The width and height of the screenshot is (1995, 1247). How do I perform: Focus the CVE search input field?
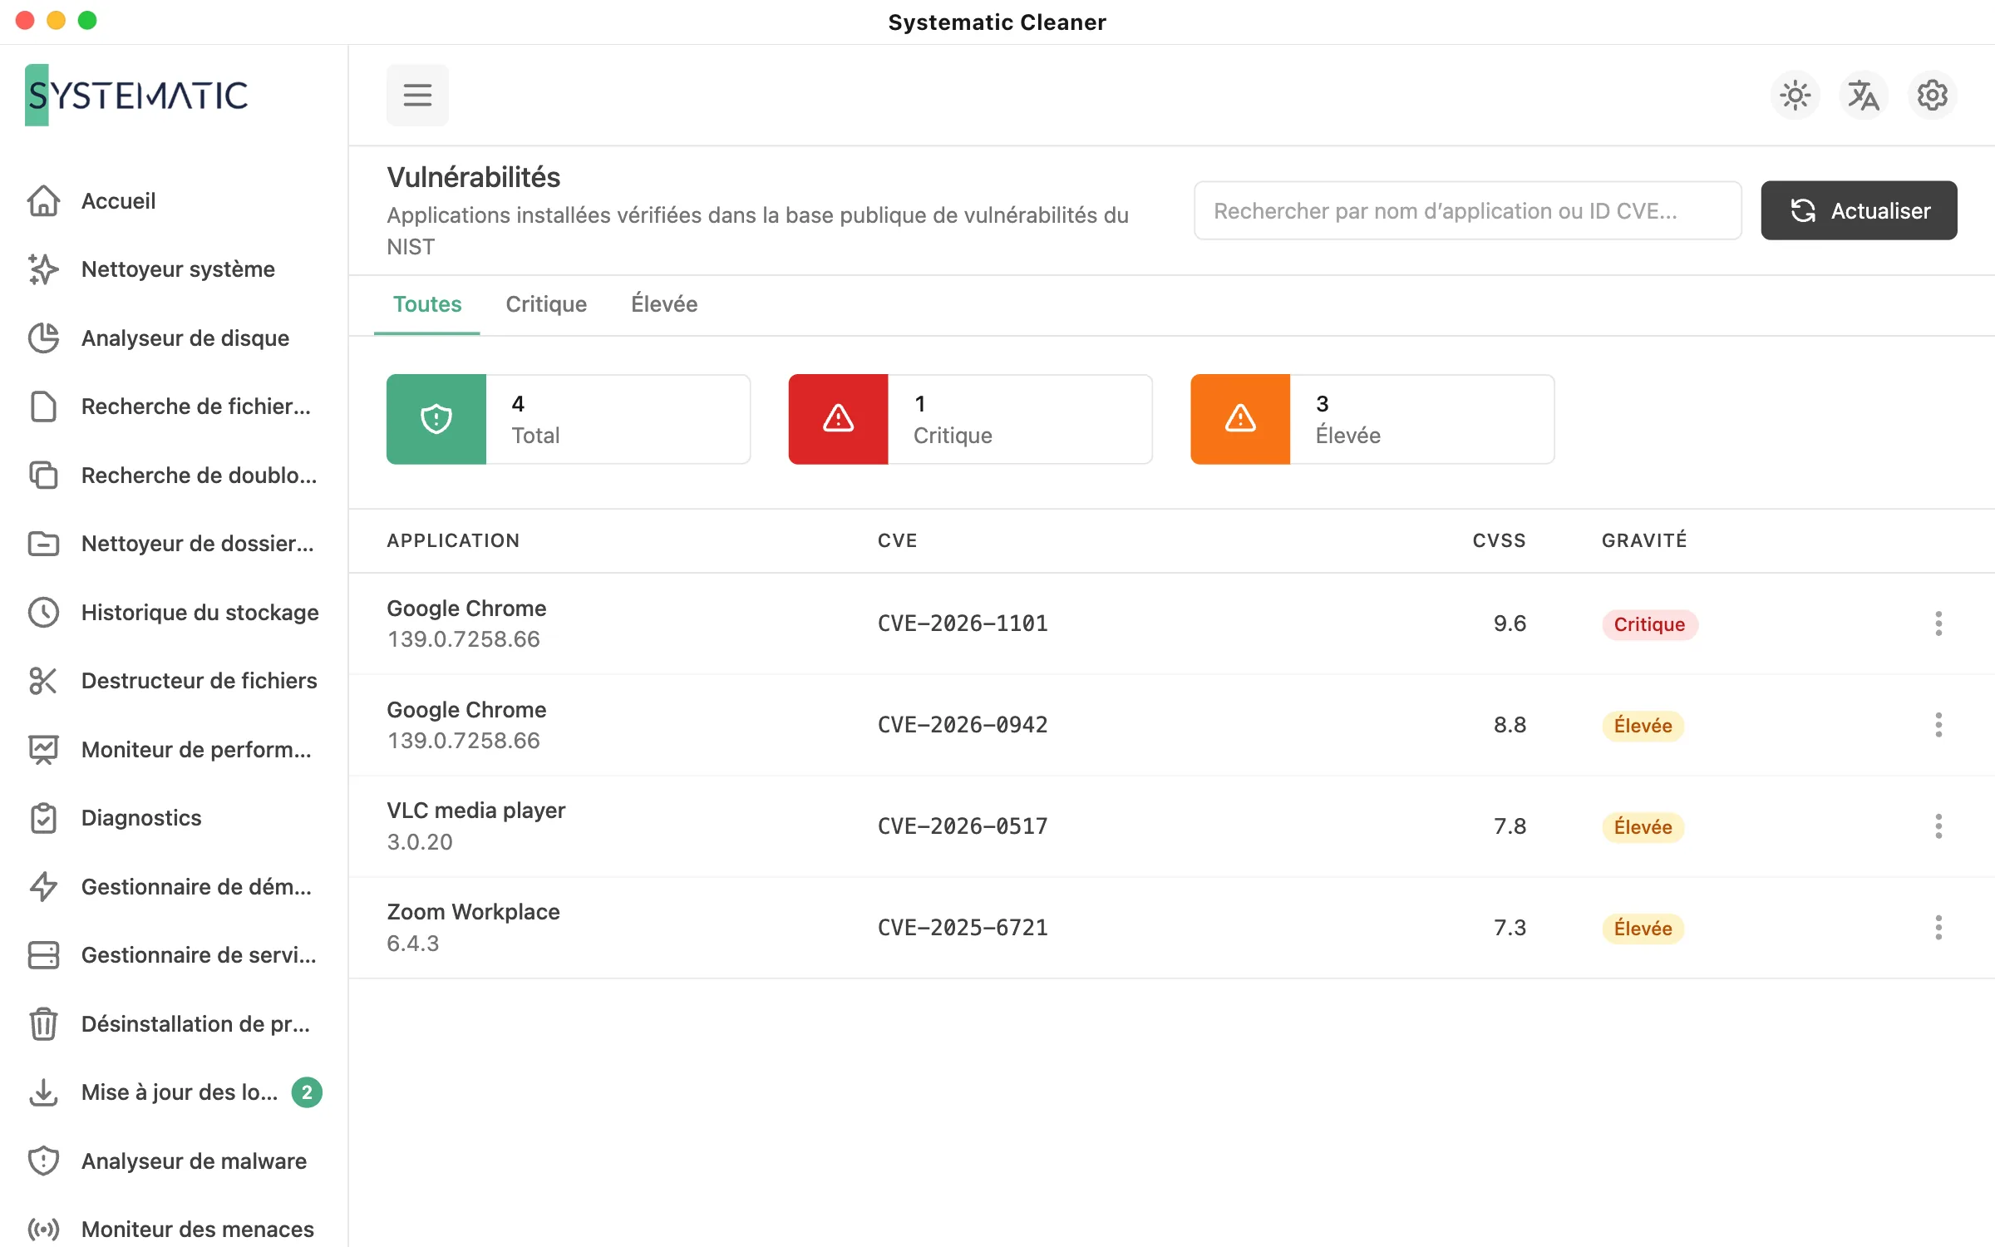(1467, 210)
